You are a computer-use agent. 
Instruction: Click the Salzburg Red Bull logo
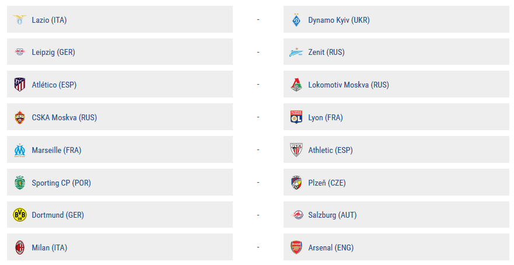point(296,215)
